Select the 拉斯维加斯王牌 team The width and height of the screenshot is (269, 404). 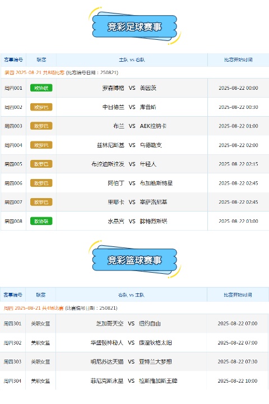click(158, 380)
